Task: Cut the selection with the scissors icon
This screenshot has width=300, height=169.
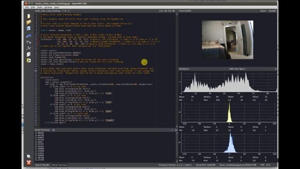Action: tap(29, 48)
